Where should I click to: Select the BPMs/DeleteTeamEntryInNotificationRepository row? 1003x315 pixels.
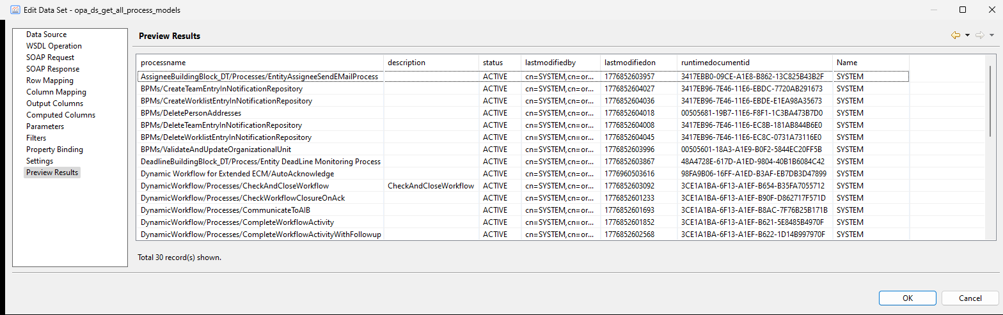[523, 125]
